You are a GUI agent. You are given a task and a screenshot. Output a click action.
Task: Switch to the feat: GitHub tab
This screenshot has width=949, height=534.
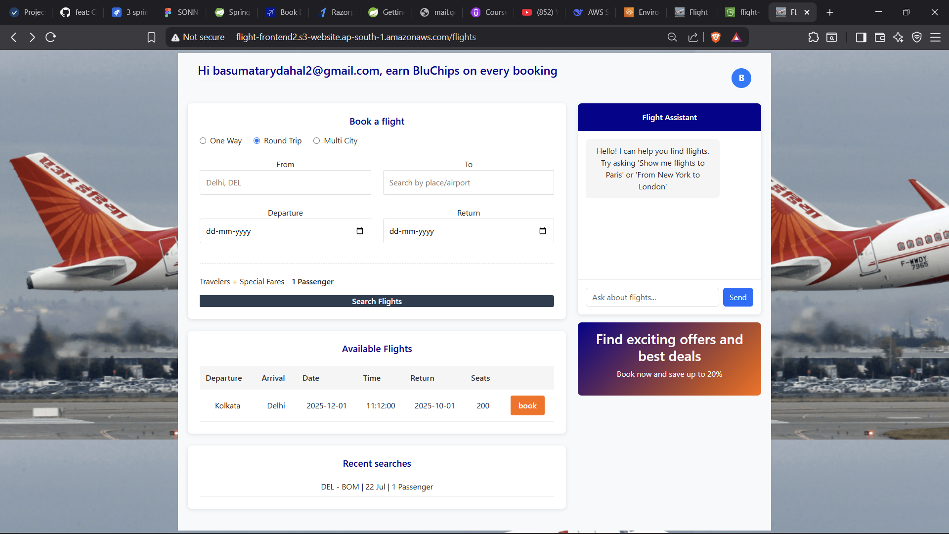click(78, 12)
